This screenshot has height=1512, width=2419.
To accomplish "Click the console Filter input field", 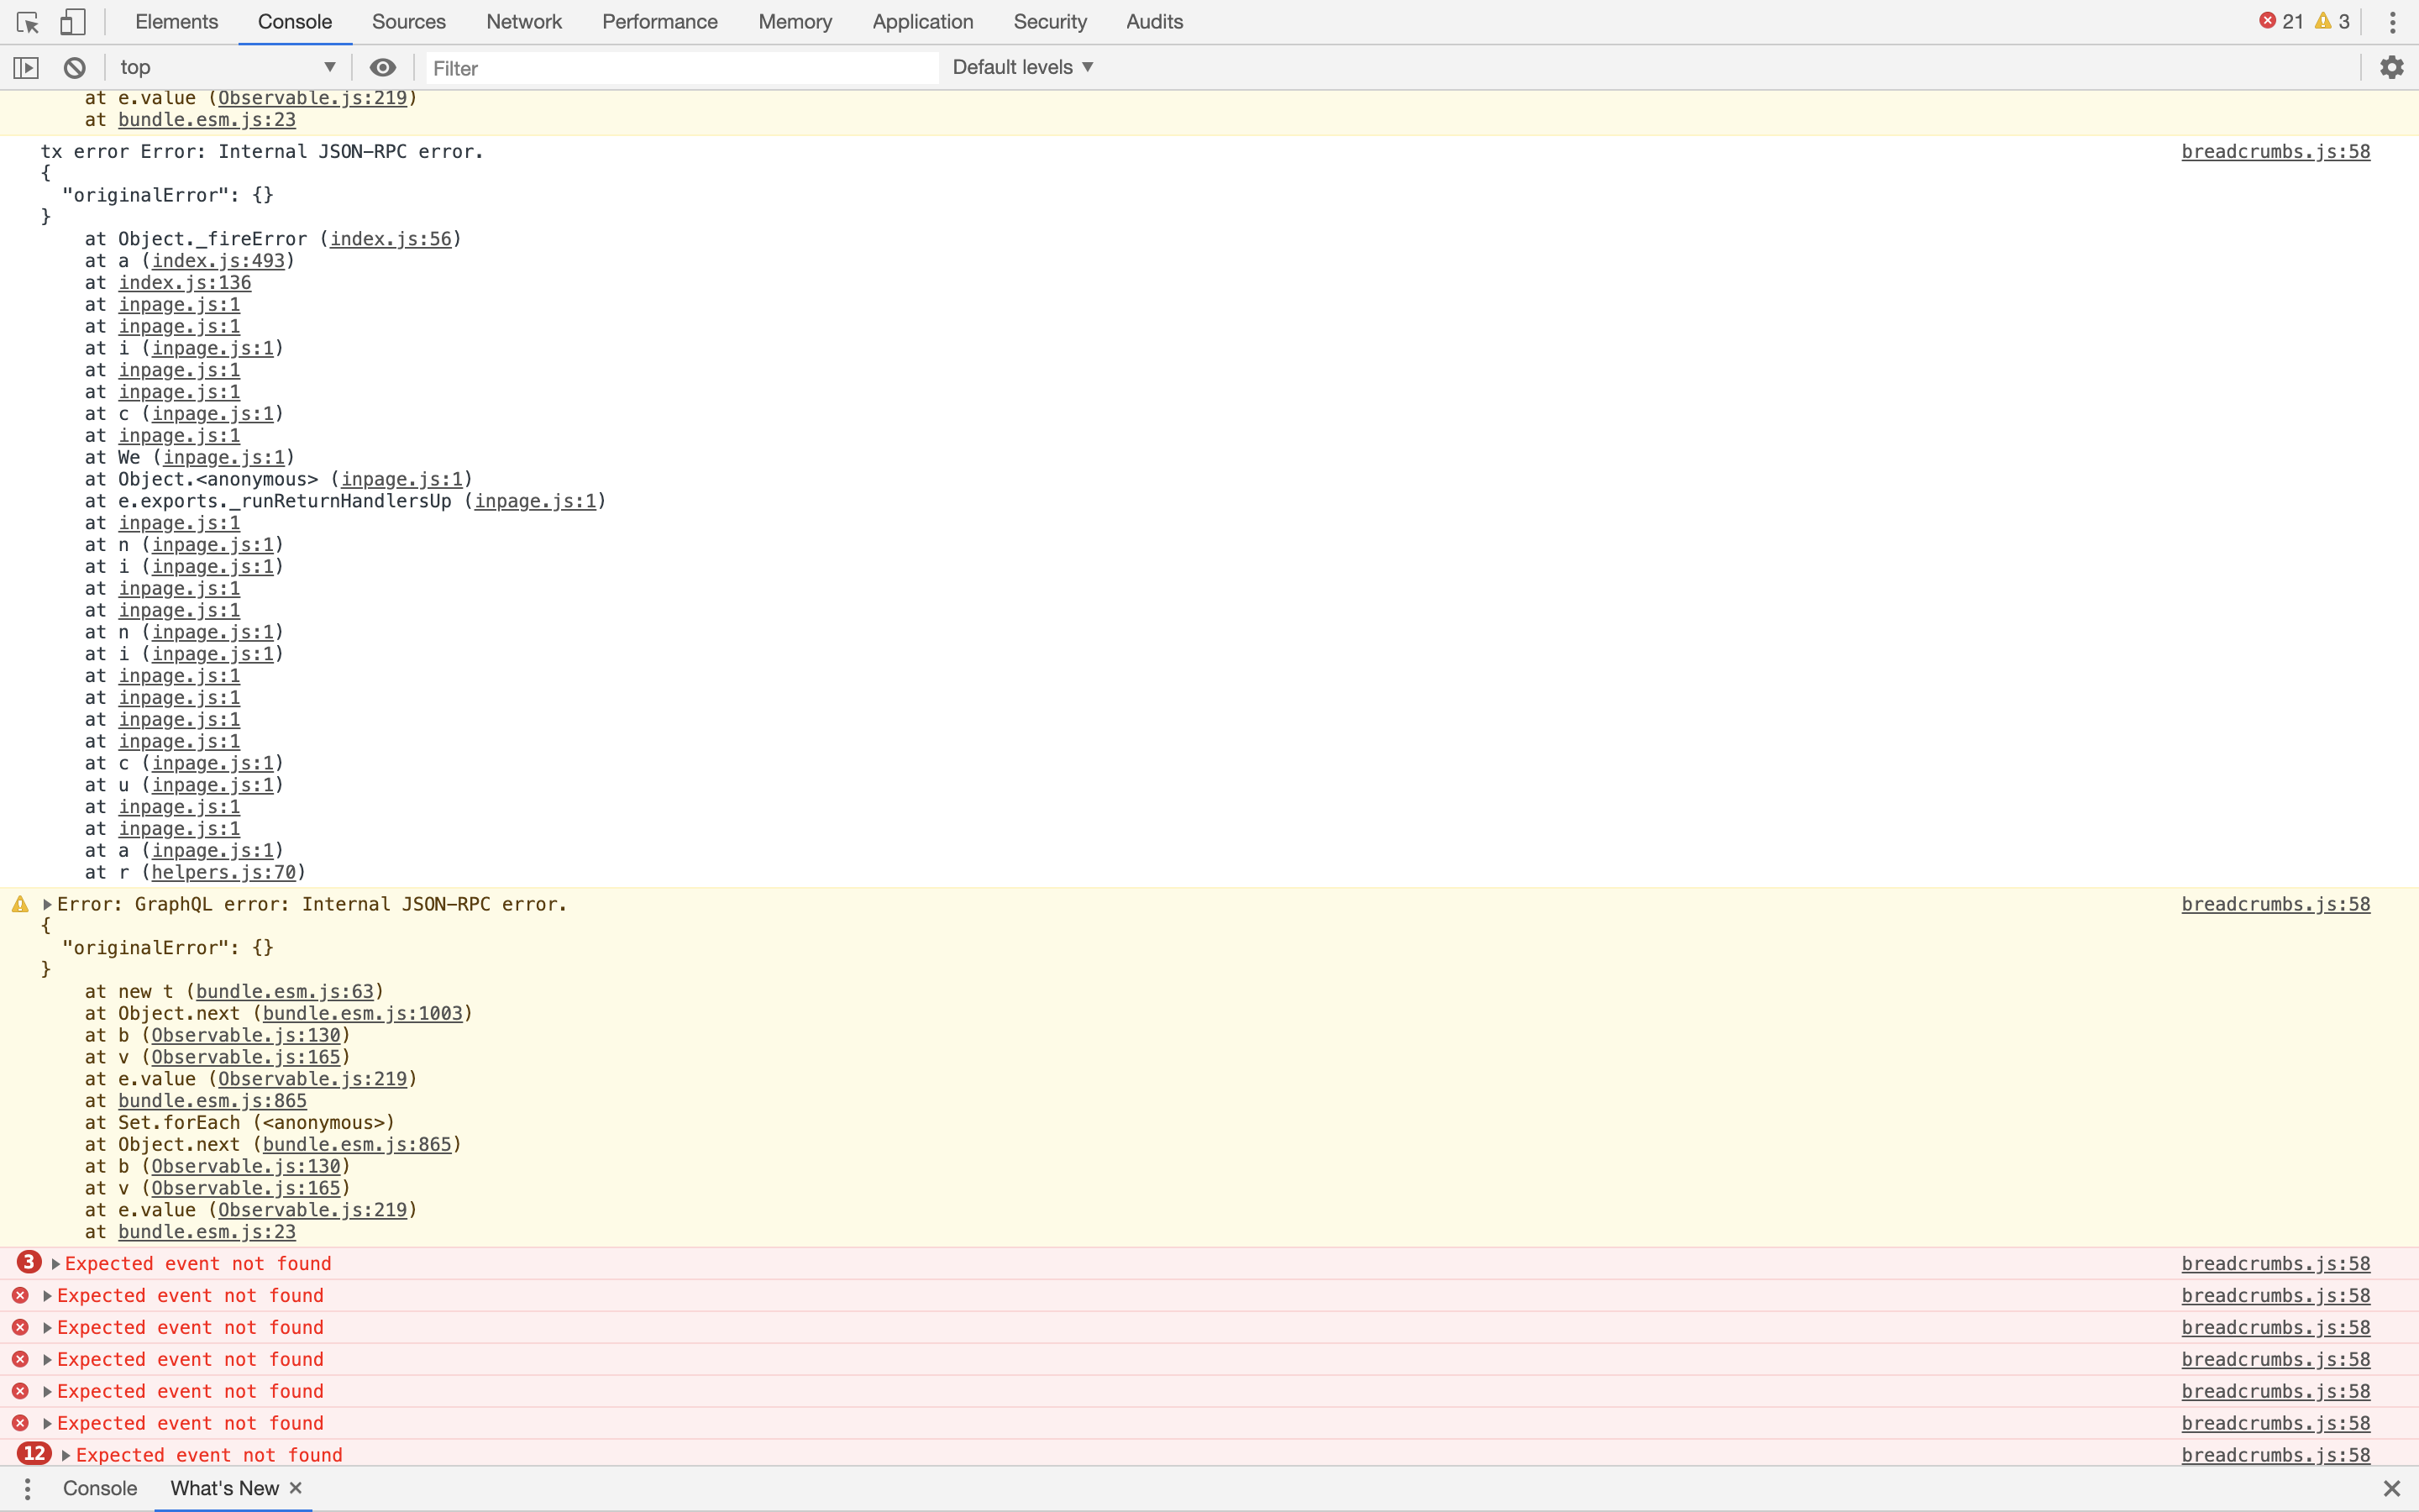I will click(680, 67).
